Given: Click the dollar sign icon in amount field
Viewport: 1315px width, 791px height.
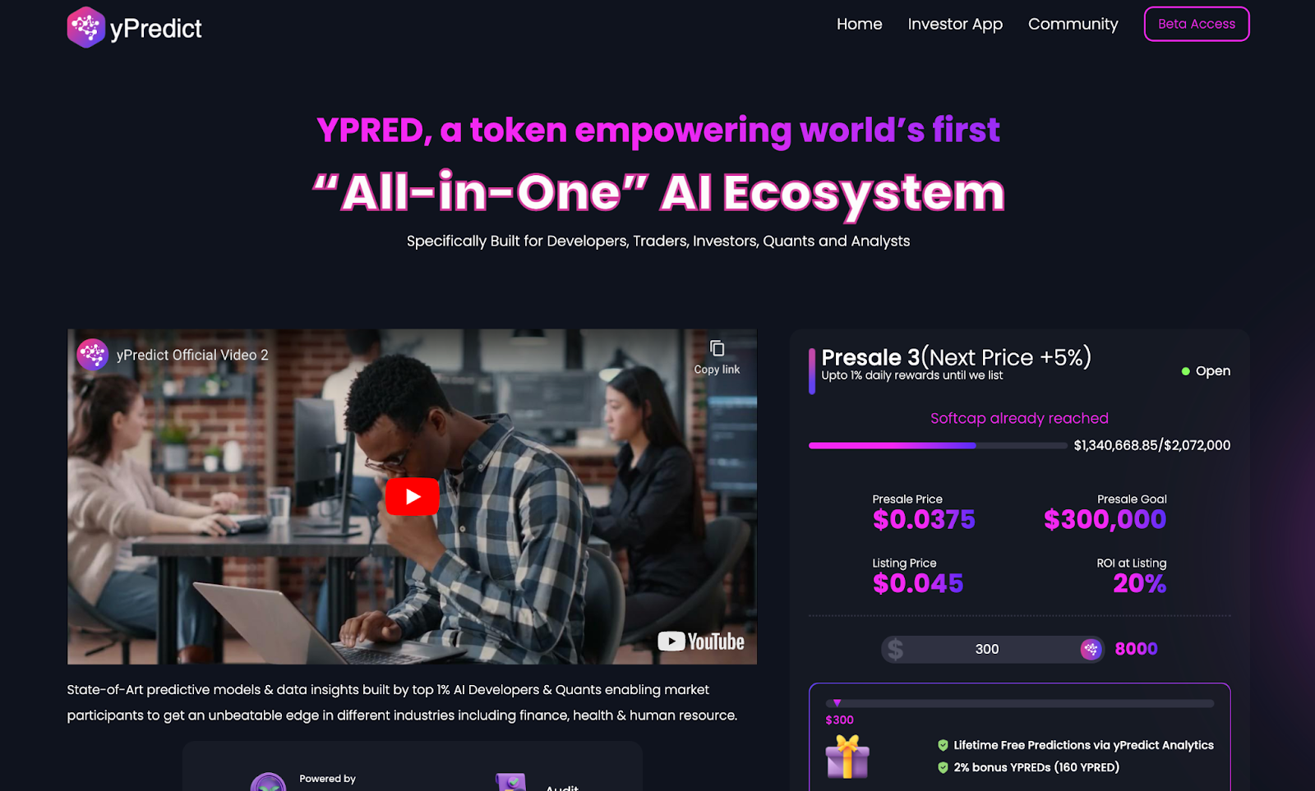Looking at the screenshot, I should [896, 649].
